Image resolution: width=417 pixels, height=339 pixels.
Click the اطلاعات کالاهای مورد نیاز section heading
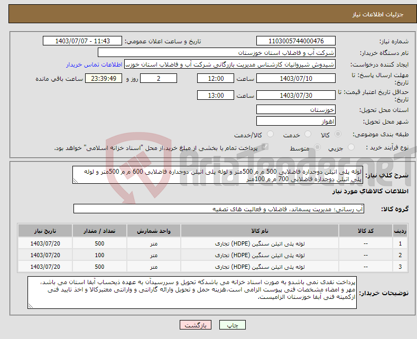pyautogui.click(x=370, y=191)
